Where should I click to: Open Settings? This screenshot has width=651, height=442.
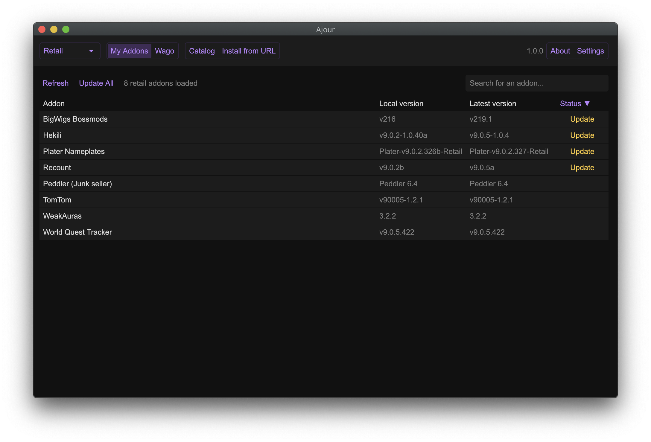[590, 51]
